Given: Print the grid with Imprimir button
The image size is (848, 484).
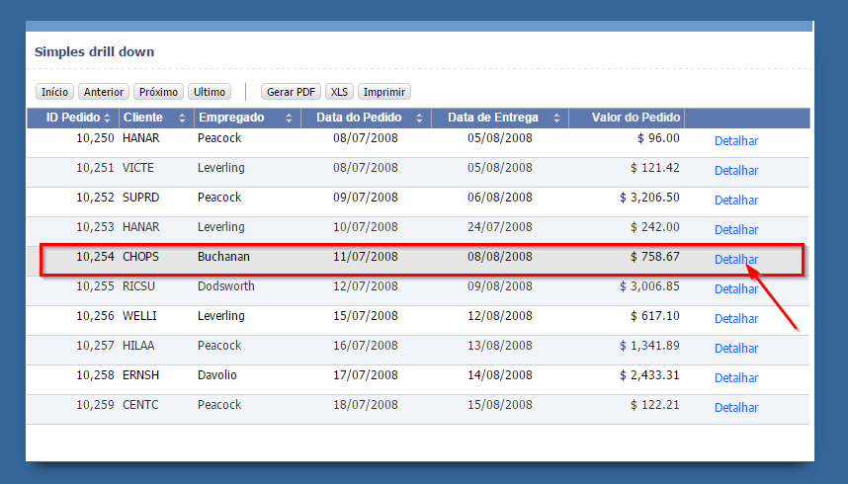Looking at the screenshot, I should tap(384, 92).
